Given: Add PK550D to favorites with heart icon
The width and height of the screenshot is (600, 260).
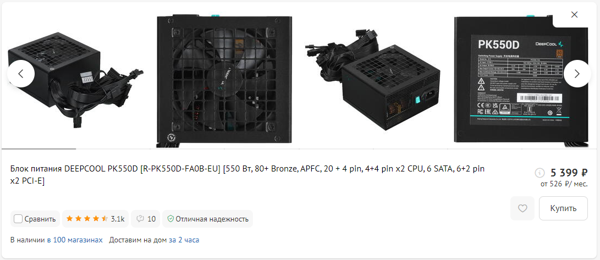Looking at the screenshot, I should tap(522, 208).
